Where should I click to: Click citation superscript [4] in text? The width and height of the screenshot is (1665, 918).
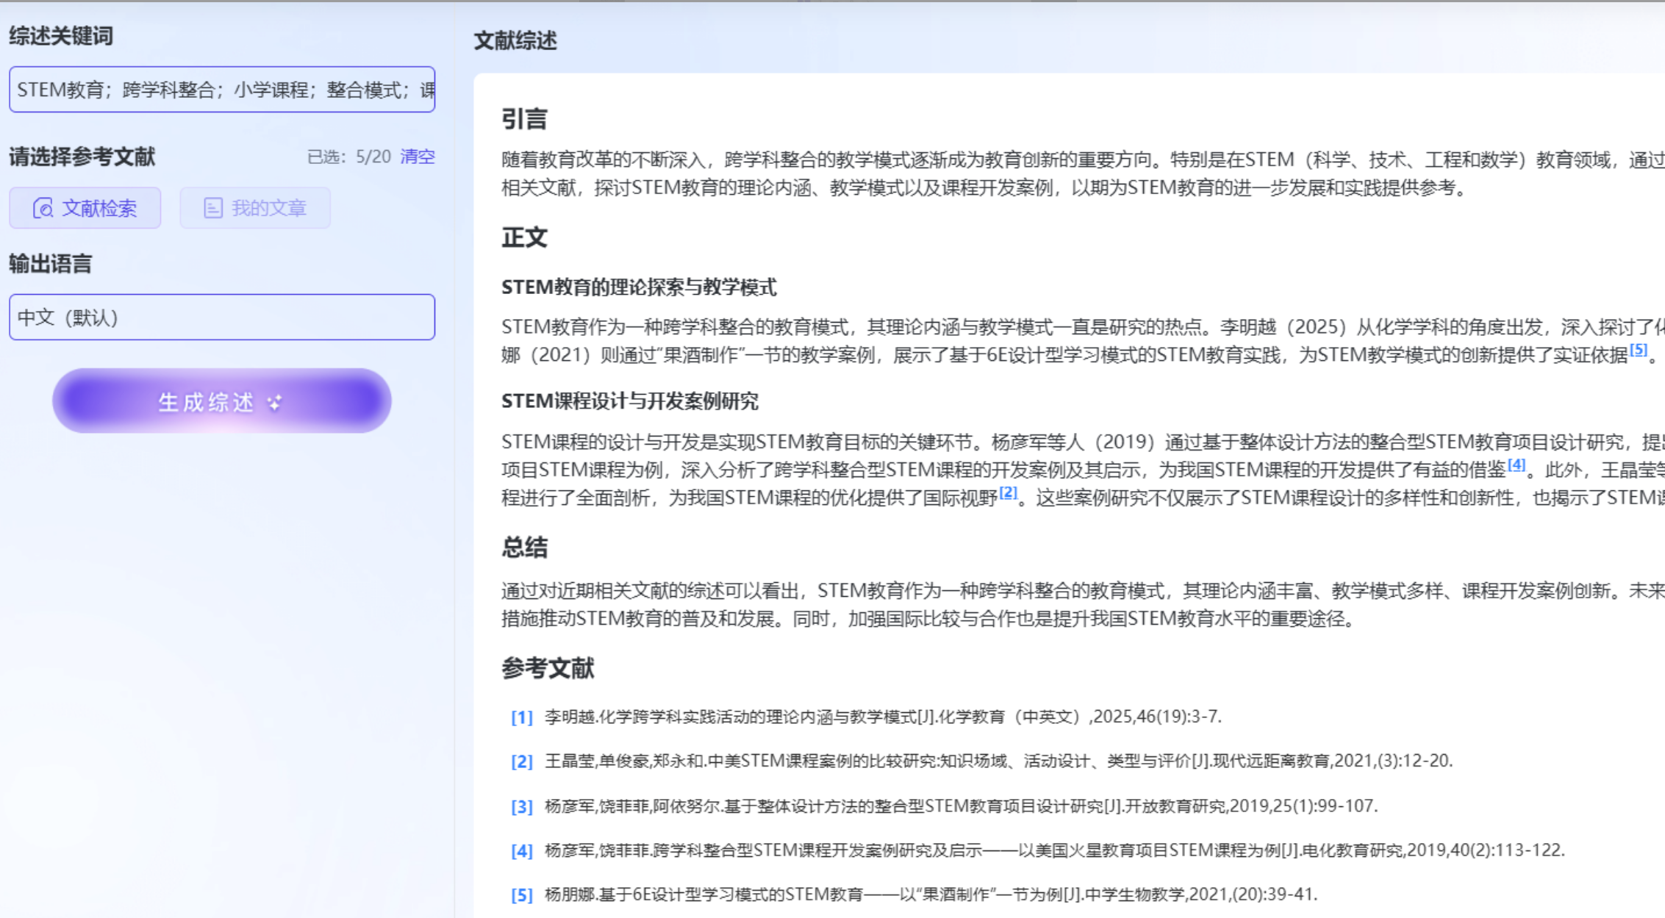1516,465
